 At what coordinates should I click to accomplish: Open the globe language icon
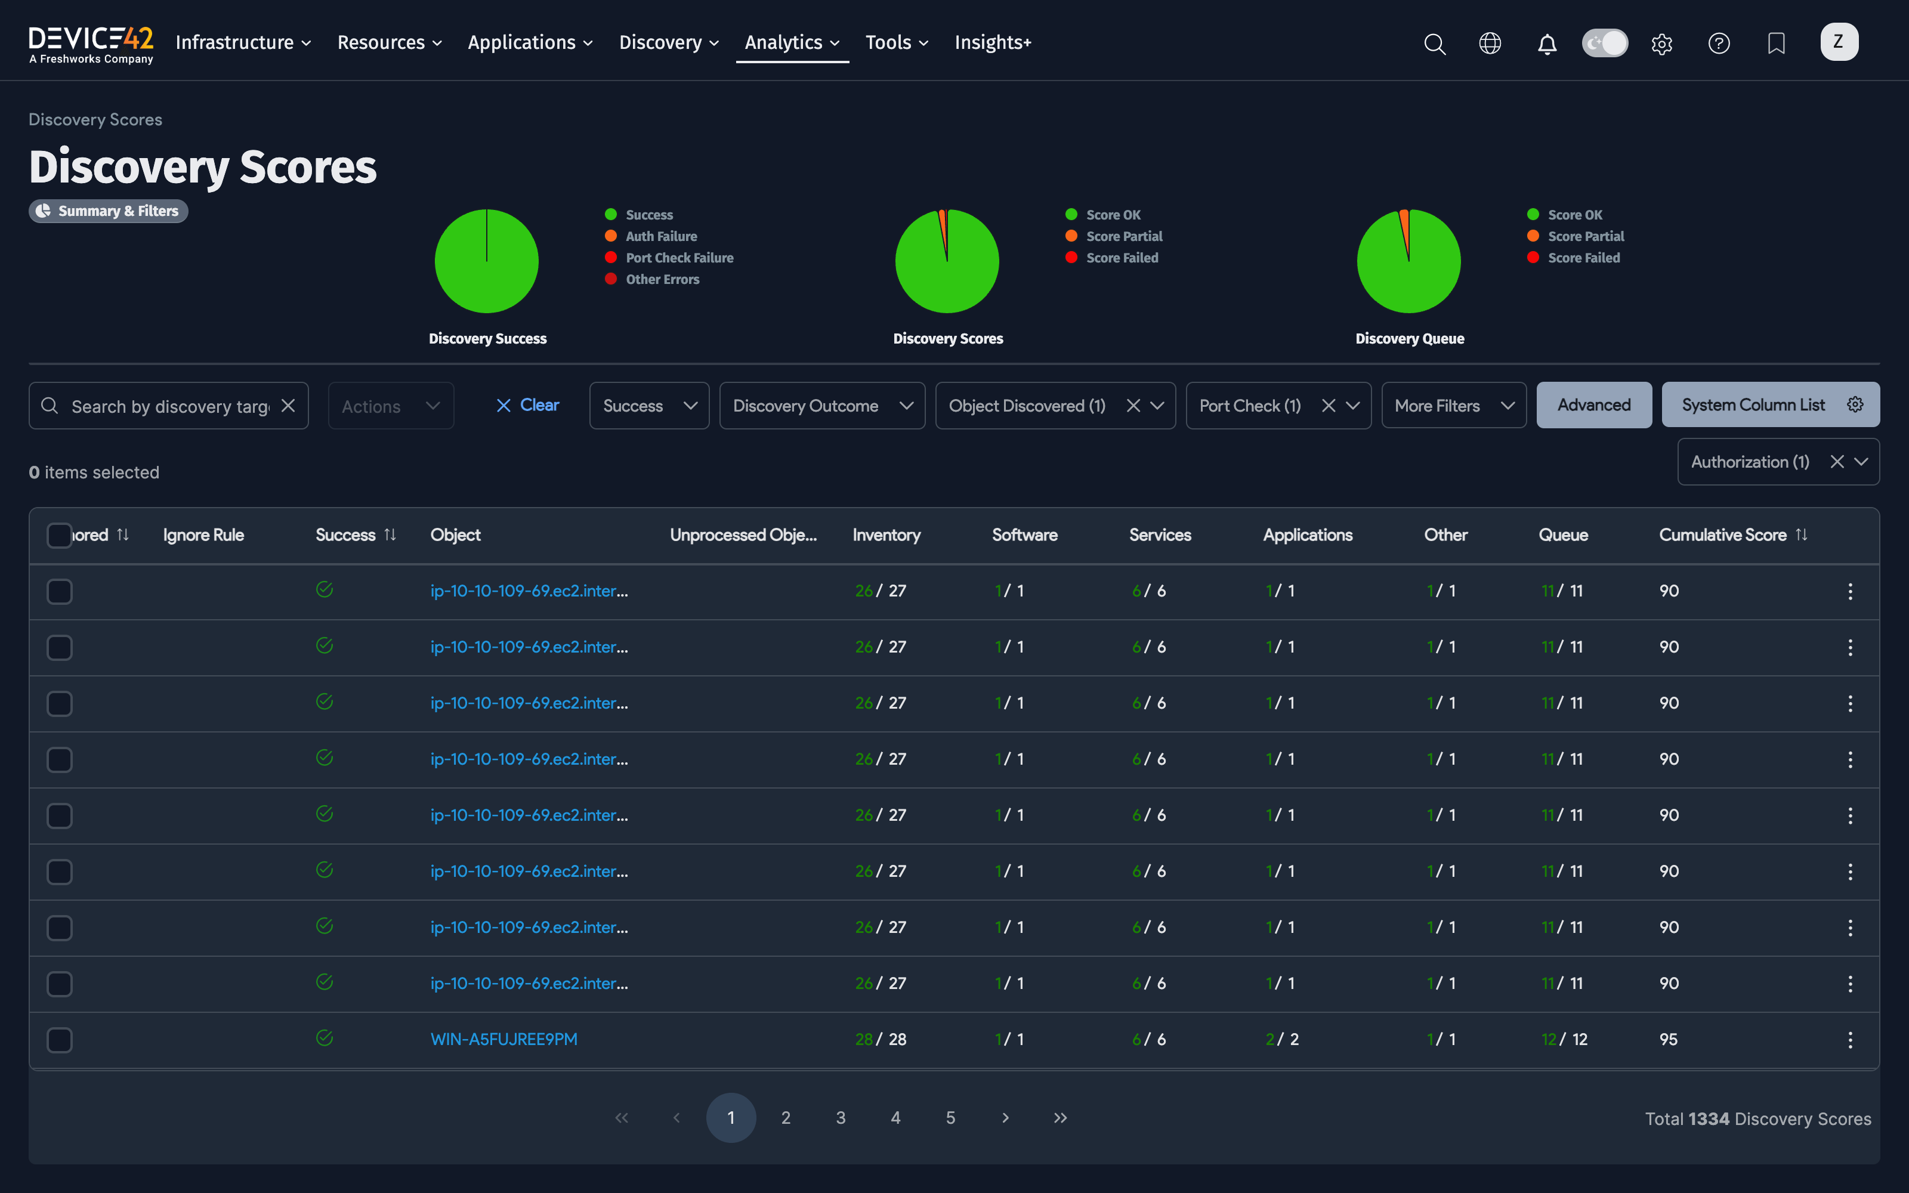tap(1490, 44)
